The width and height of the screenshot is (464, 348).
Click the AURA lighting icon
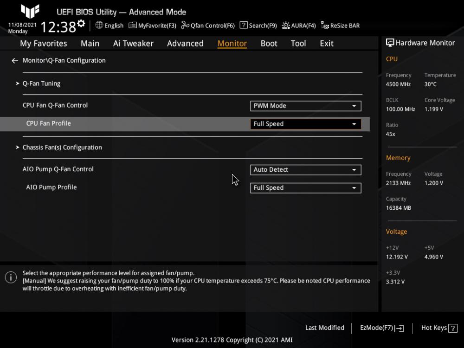click(x=285, y=26)
